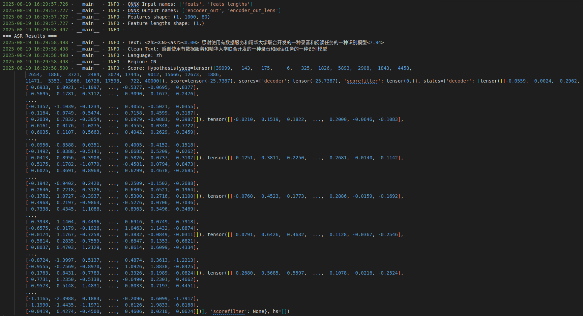
Task: Click the 'Feature lengths shape:' text
Action: tap(159, 23)
